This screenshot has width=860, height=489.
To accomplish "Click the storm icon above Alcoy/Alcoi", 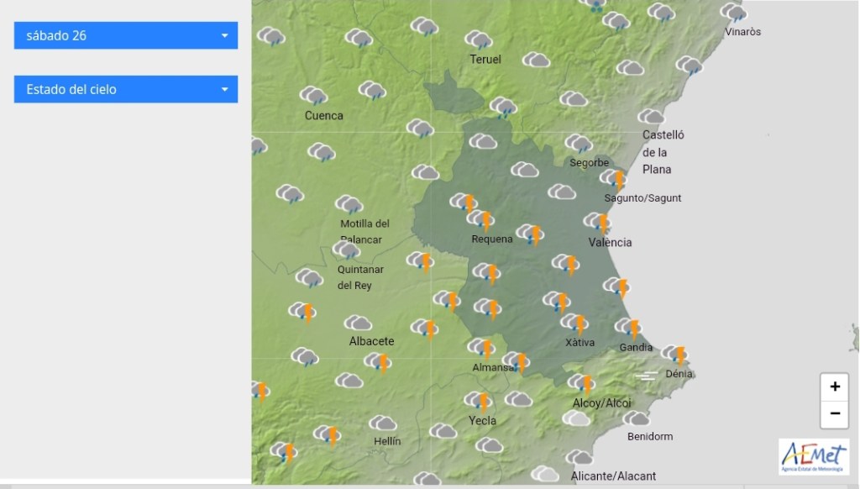I will coord(582,383).
